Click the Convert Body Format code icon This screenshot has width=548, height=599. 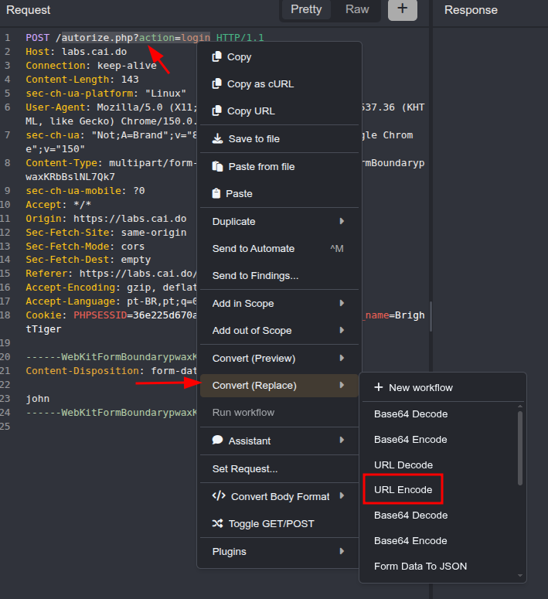point(219,496)
